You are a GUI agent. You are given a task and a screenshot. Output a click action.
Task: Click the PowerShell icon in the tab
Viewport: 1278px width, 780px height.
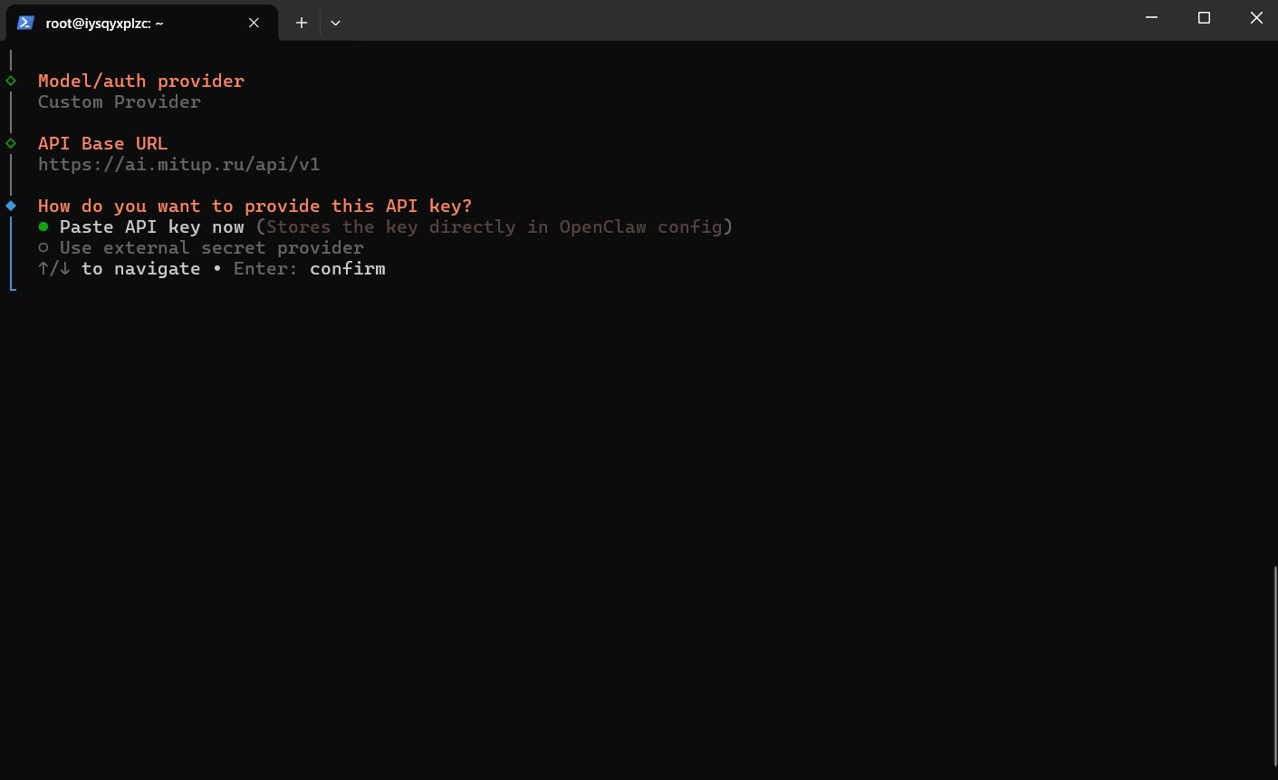25,23
